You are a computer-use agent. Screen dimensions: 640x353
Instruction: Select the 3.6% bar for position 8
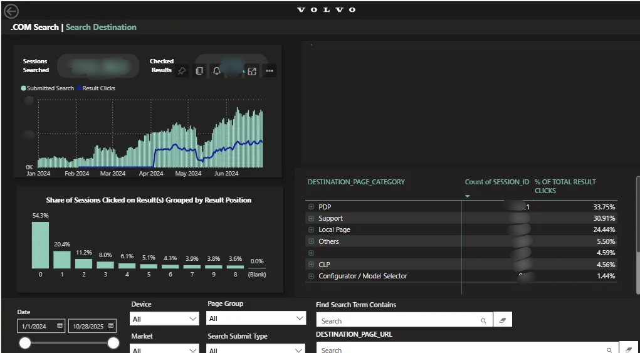[x=235, y=267]
